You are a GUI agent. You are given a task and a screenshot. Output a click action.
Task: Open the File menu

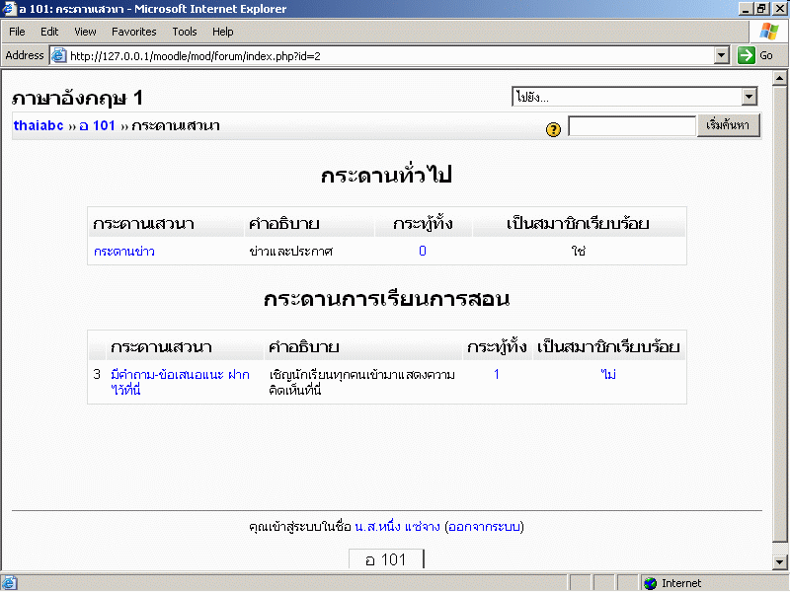[17, 32]
